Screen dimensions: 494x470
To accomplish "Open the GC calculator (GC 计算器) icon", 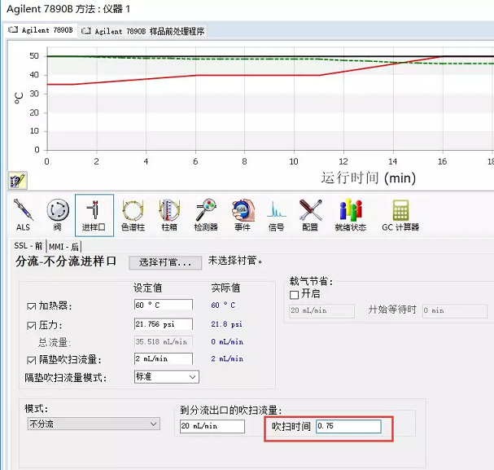I will (x=400, y=215).
